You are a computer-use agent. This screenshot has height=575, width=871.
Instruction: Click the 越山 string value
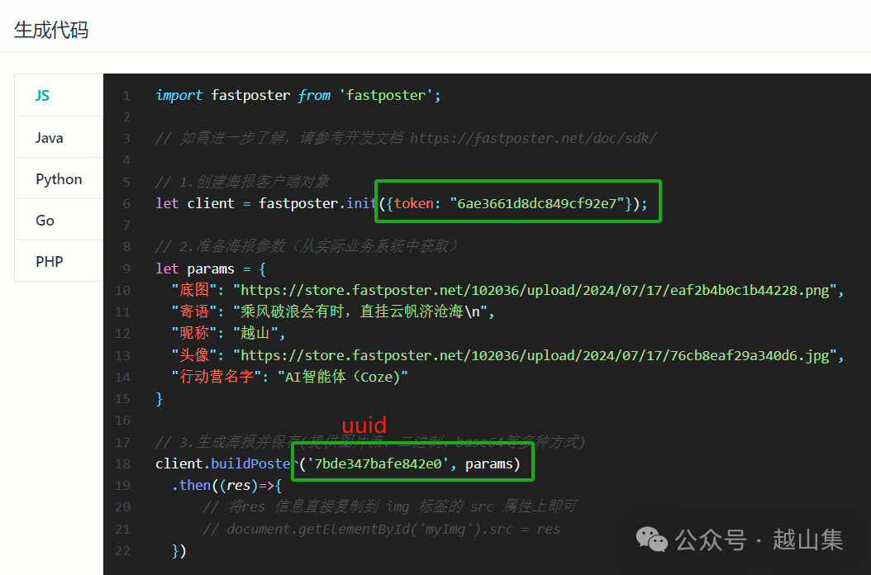(x=255, y=333)
